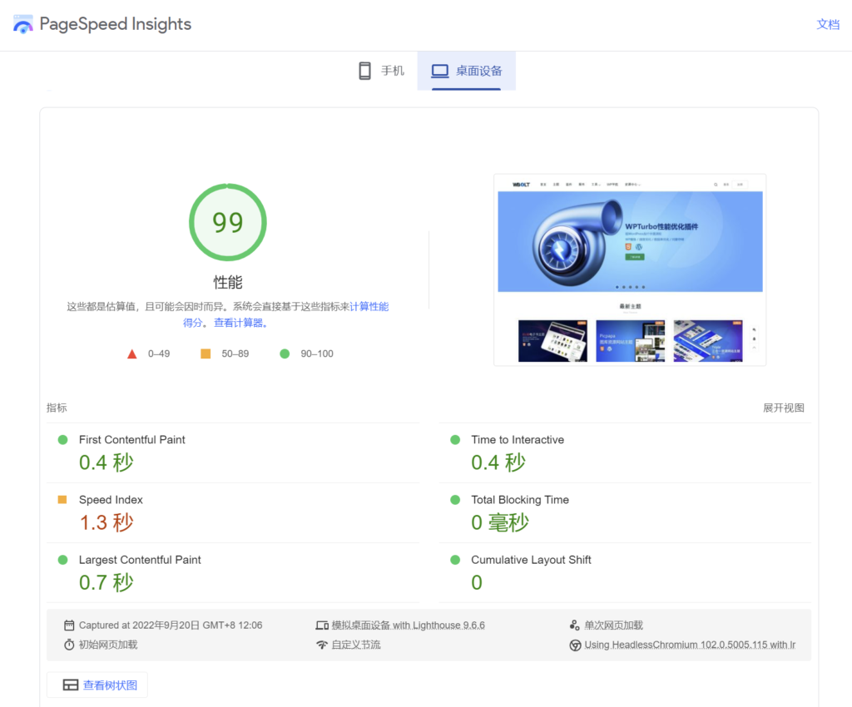Click the desktop laptop icon

pyautogui.click(x=439, y=71)
